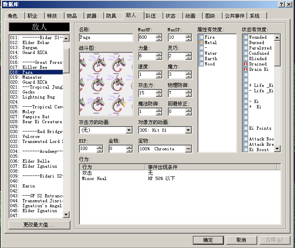The height and width of the screenshot is (248, 295).
Task: Select enemy 017: Killer Bee
Action: click(36, 67)
